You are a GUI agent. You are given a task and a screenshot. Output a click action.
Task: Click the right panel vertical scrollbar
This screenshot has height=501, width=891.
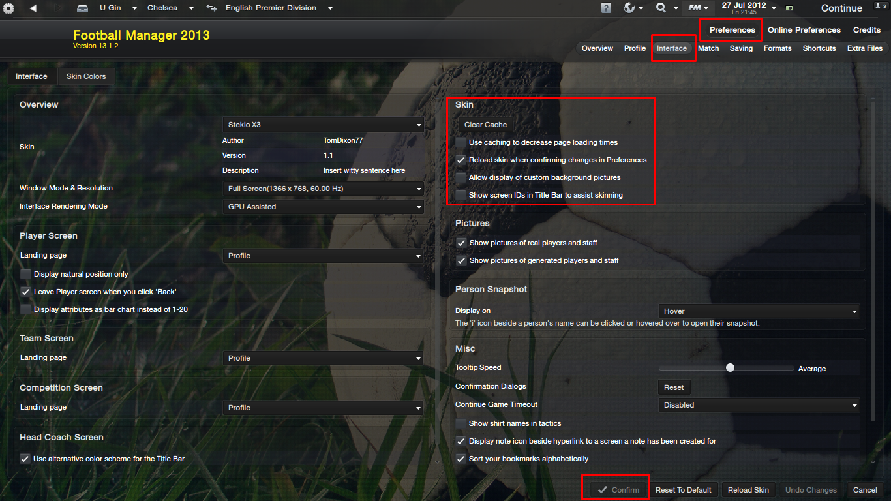tap(873, 281)
